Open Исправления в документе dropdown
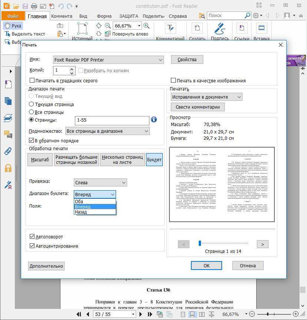 [207, 97]
